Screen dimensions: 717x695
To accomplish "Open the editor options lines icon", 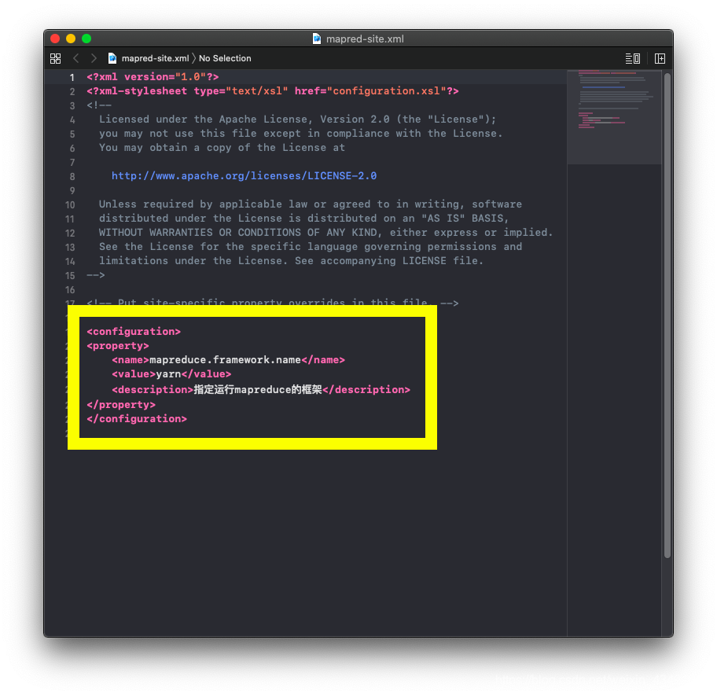I will pyautogui.click(x=632, y=58).
